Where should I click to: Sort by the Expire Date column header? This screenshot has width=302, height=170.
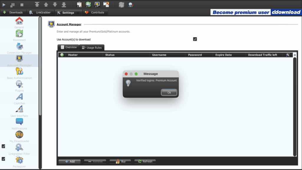click(229, 55)
